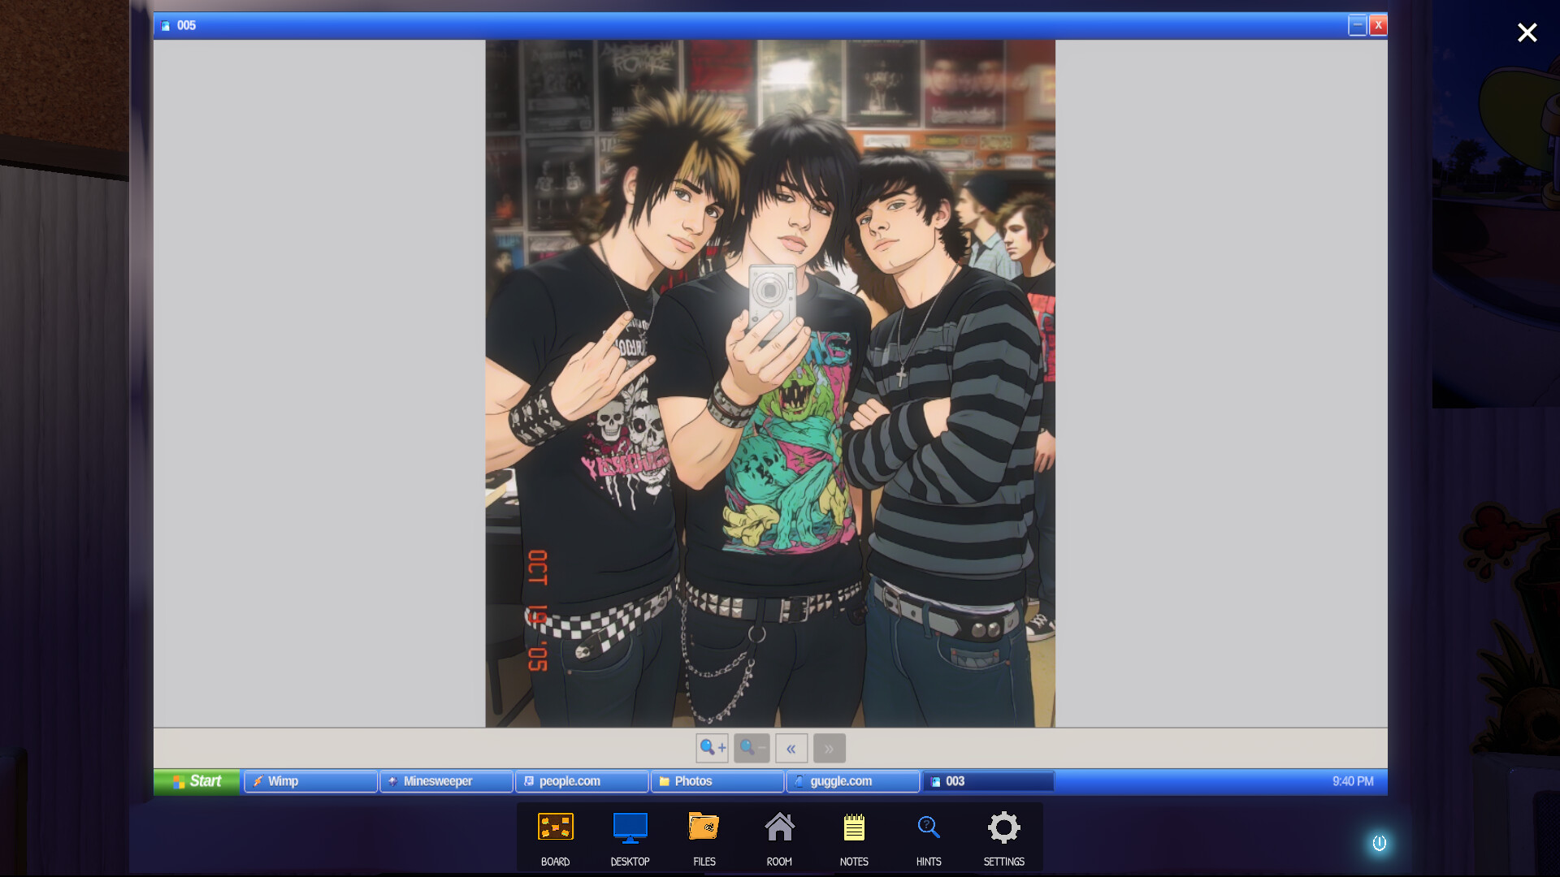
Task: Click the displayed photo of three friends
Action: coord(770,383)
